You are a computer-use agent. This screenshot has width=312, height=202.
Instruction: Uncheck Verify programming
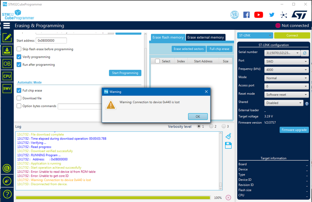coord(19,57)
